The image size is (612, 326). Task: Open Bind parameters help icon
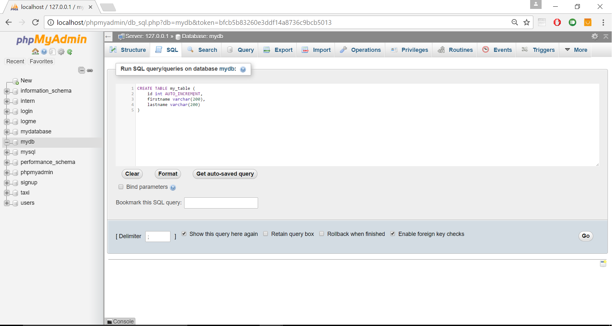tap(173, 188)
